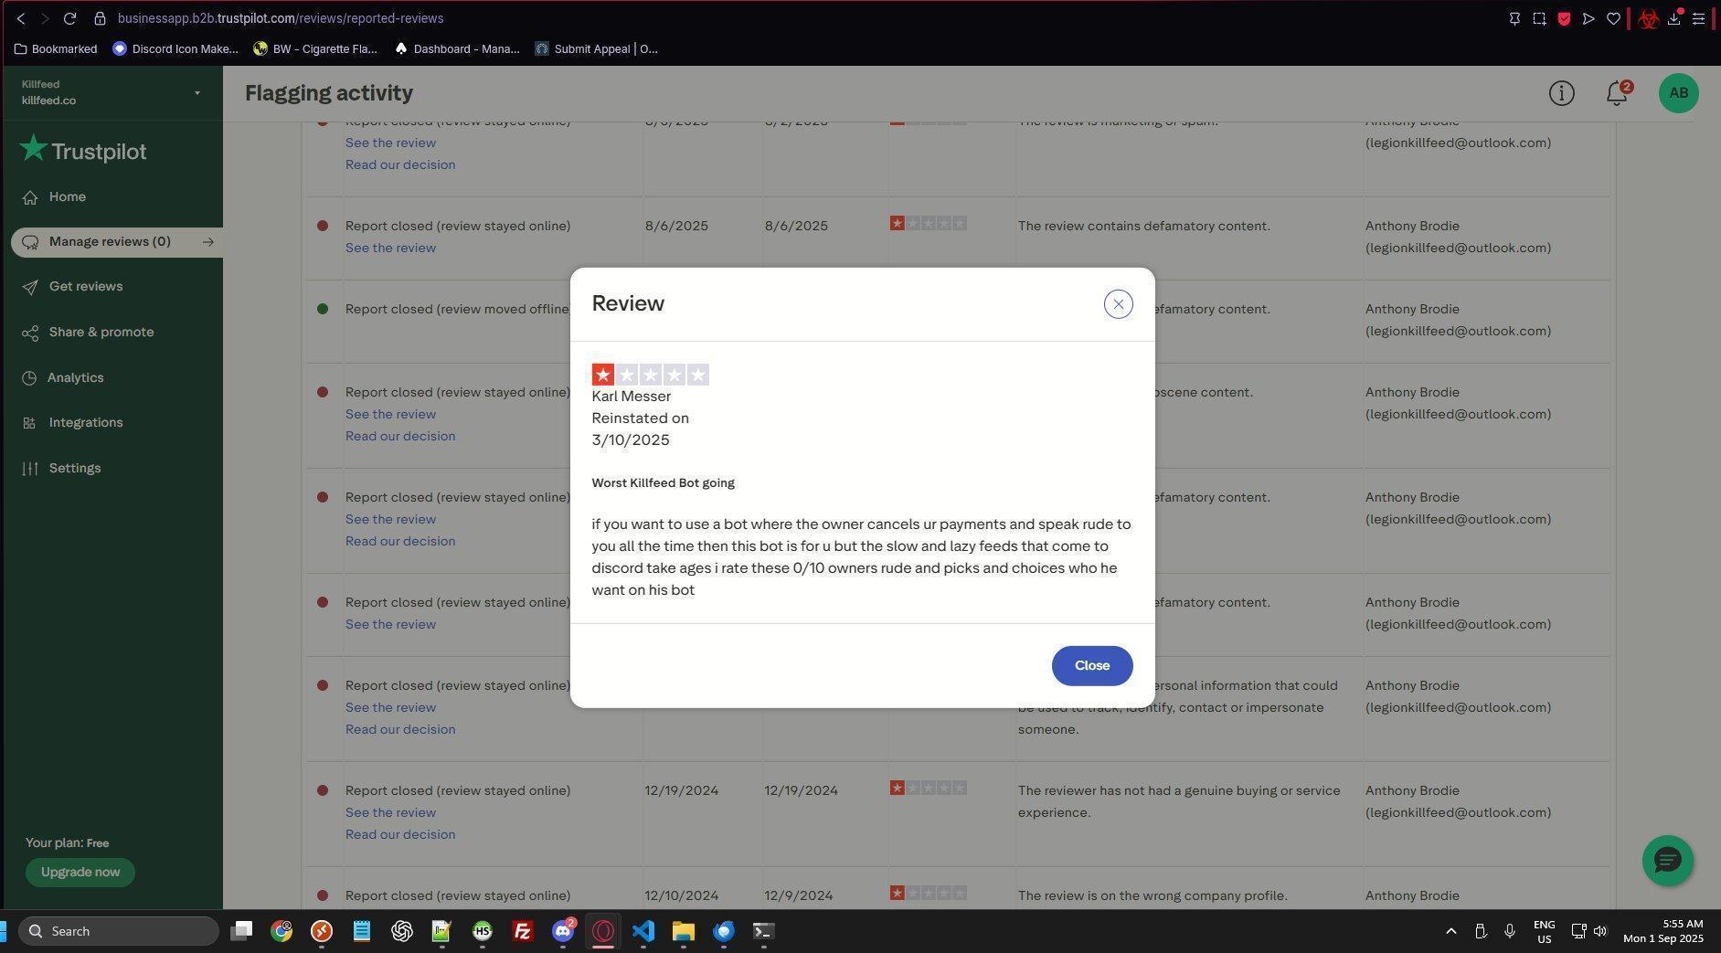This screenshot has width=1721, height=953.
Task: Open the Bookmarked folder in bookmarks bar
Action: [56, 49]
